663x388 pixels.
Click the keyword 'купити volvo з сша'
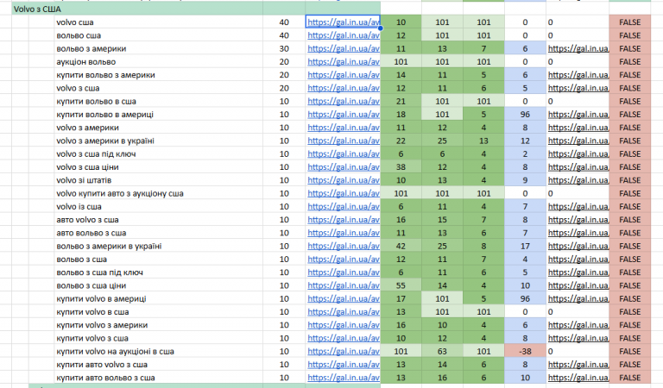pyautogui.click(x=92, y=338)
